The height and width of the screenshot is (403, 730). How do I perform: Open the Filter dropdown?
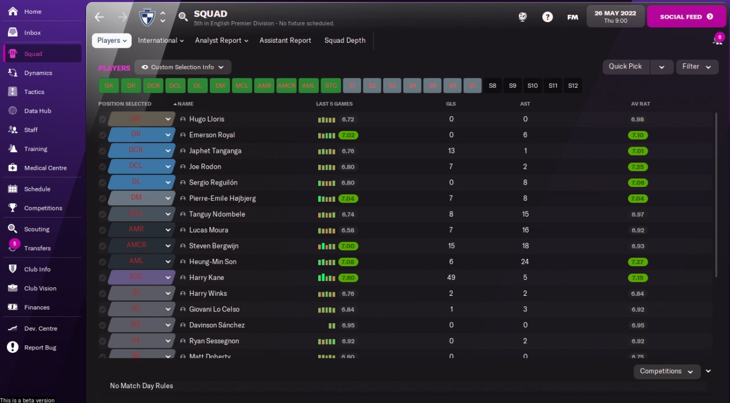pyautogui.click(x=697, y=67)
